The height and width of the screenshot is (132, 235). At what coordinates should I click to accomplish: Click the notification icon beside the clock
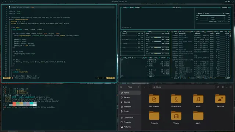[126, 1]
